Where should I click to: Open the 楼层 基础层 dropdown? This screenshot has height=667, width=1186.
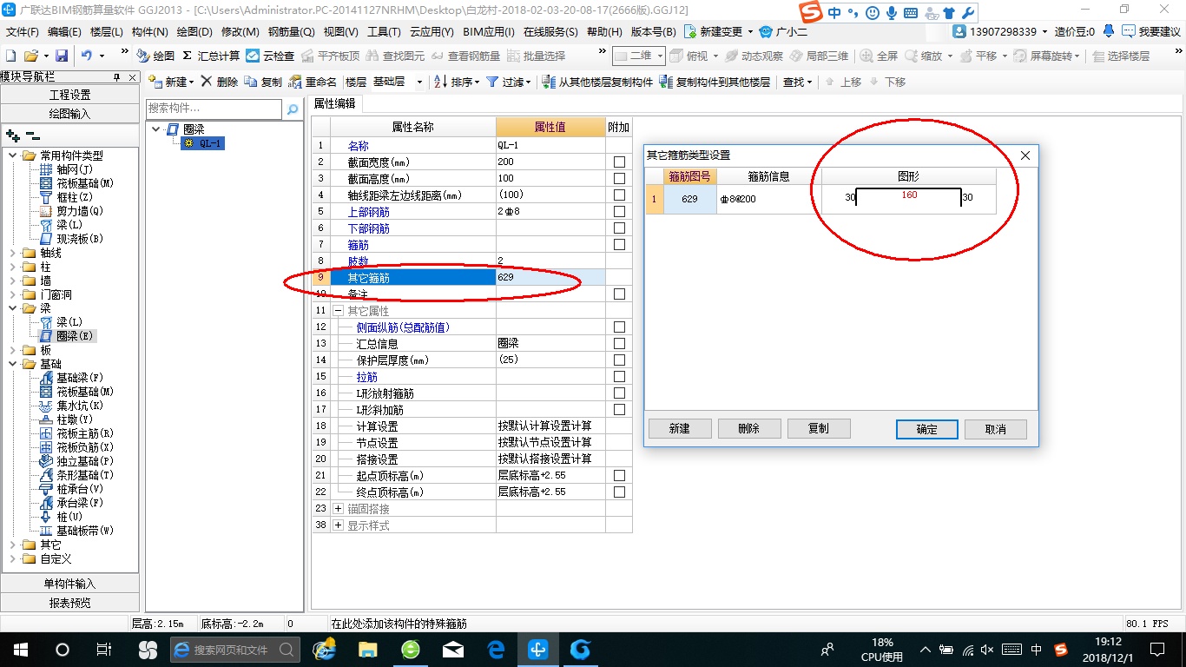(x=419, y=83)
